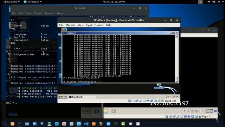Screen dimensions: 225x127
Task: Click FuzzBunch console scrollbar down arrow
Action: click(176, 81)
